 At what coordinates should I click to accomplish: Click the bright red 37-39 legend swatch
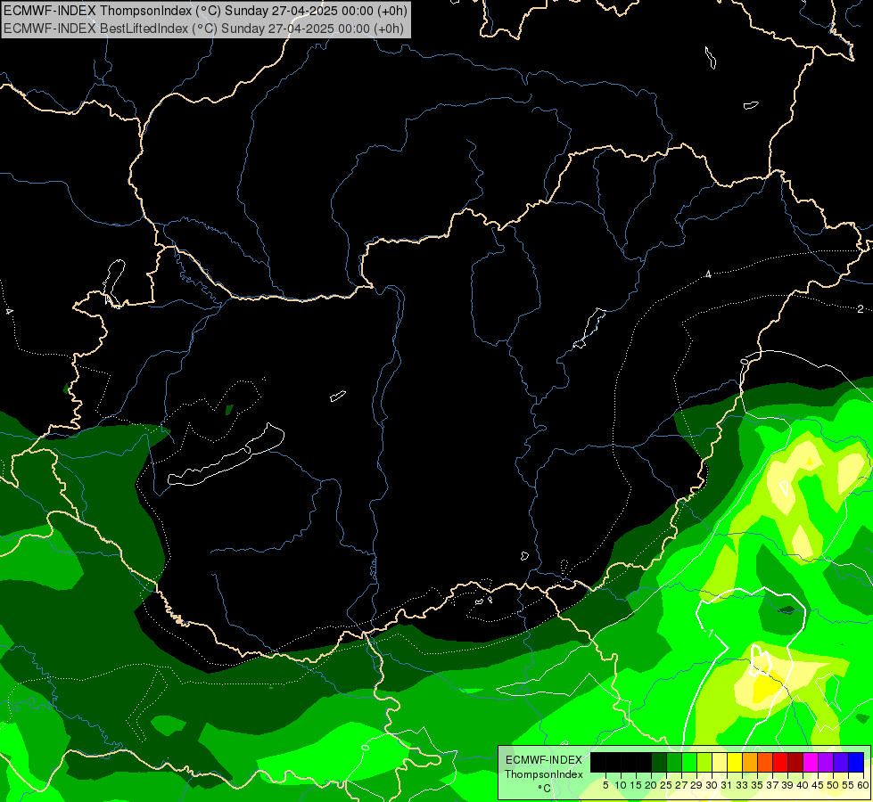(x=780, y=762)
